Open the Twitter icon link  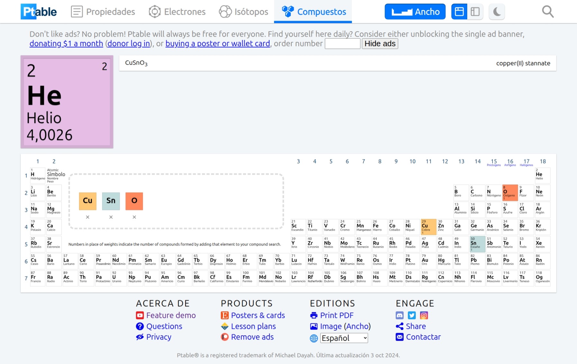tap(412, 315)
